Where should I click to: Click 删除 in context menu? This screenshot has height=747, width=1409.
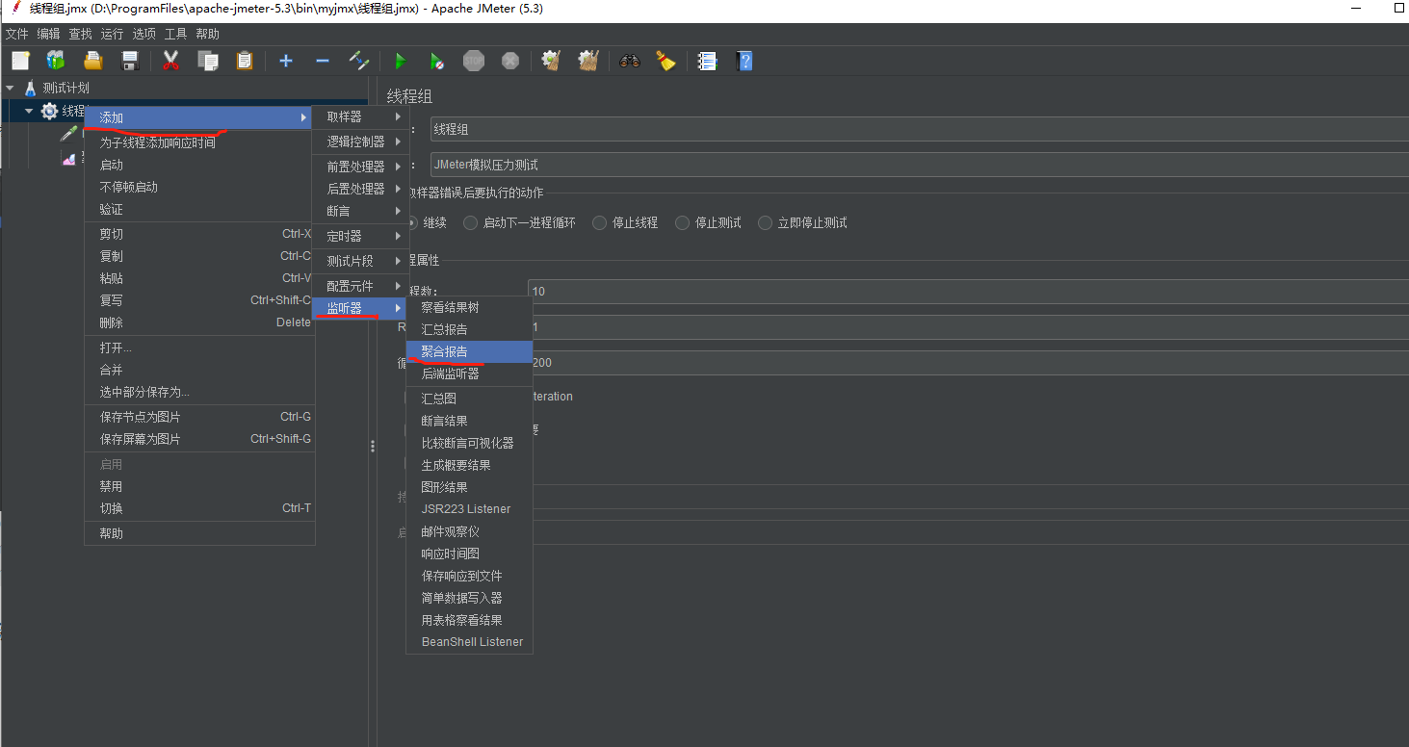(x=199, y=322)
